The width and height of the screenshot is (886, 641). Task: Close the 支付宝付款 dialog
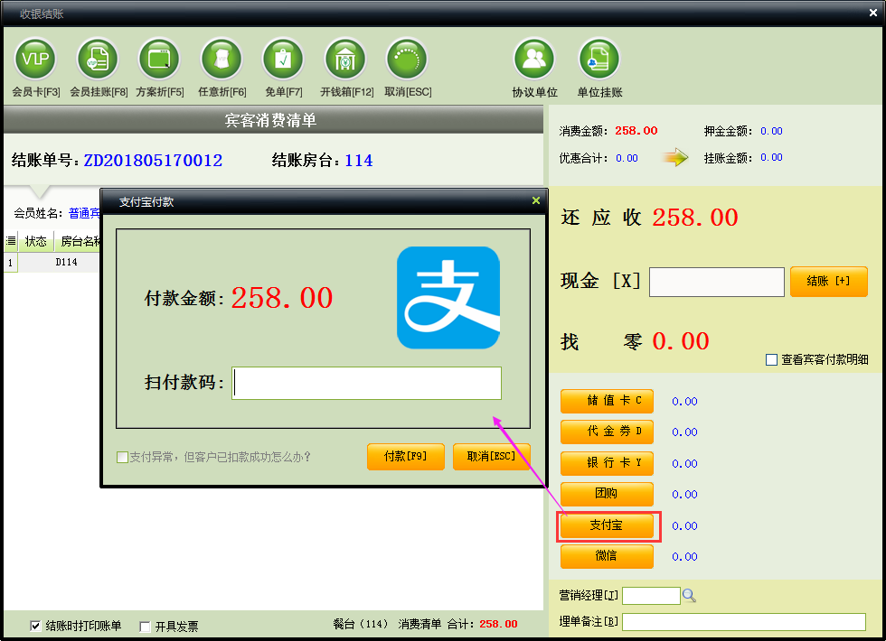tap(535, 200)
